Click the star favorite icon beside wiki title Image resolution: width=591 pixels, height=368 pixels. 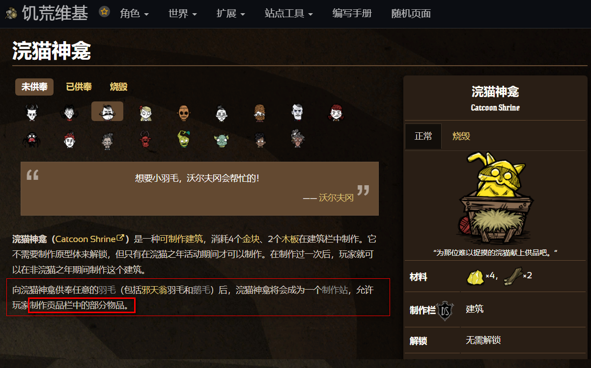pyautogui.click(x=104, y=12)
